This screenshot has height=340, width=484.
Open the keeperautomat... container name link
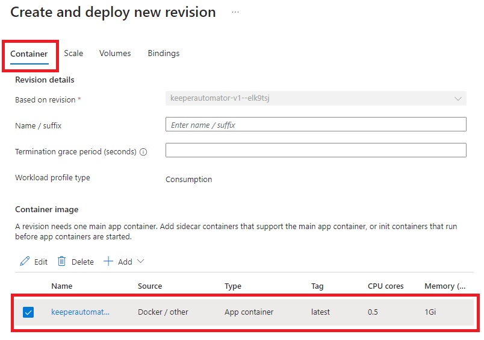pyautogui.click(x=81, y=312)
